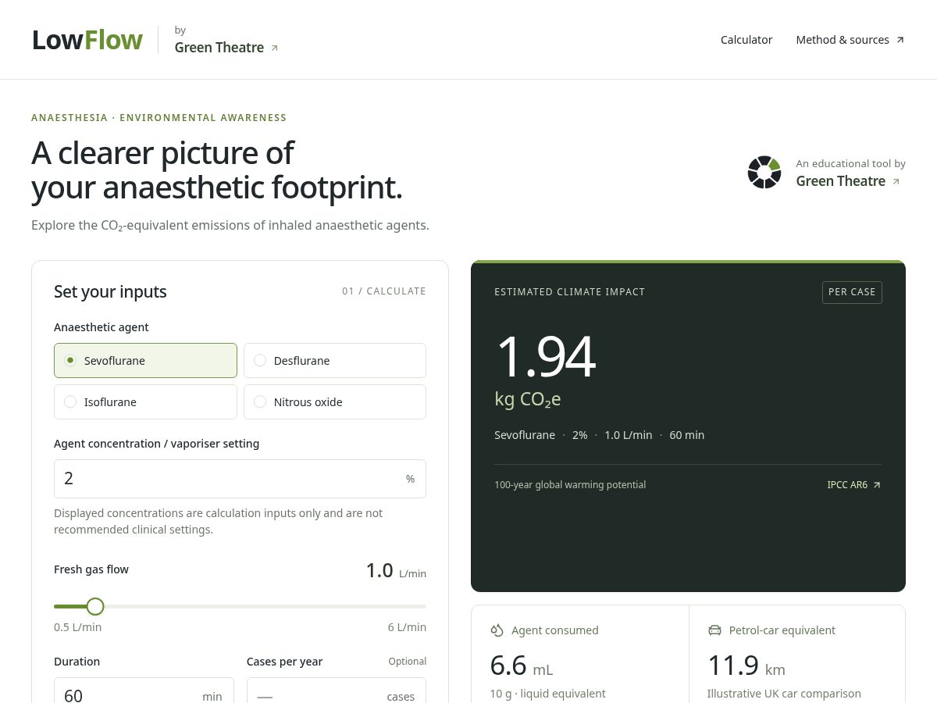937x703 pixels.
Task: Click 'Illustrative UK car comparison' text
Action: pyautogui.click(x=784, y=694)
